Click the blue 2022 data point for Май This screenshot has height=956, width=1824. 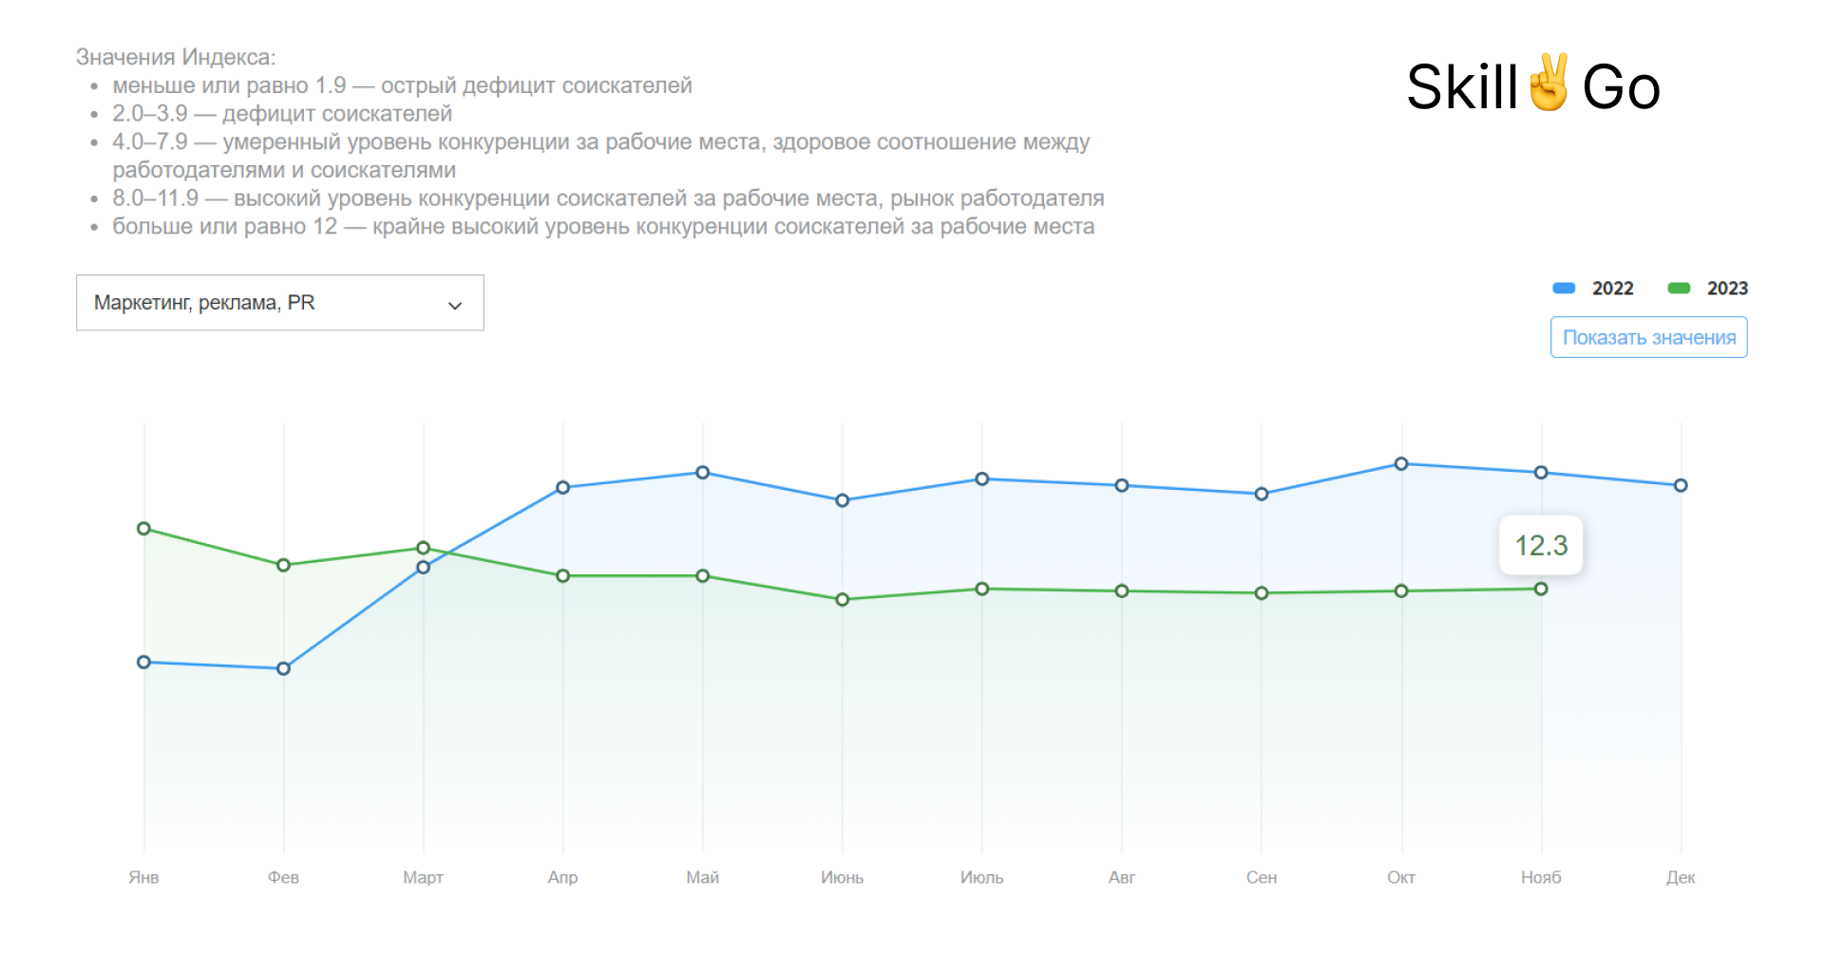(x=703, y=473)
